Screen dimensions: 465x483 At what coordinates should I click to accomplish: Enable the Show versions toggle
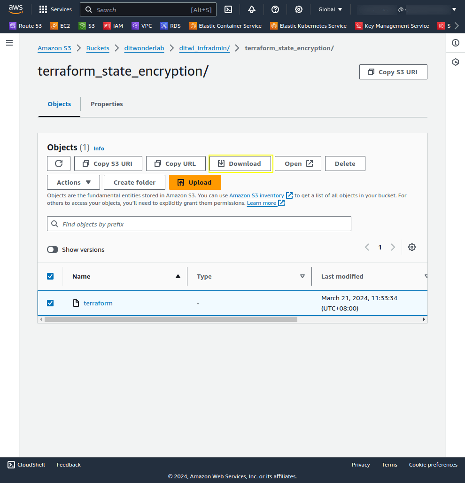[53, 249]
